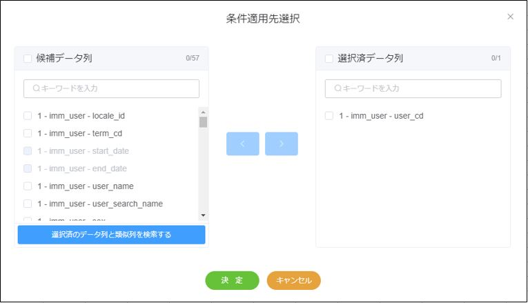Close the 条件適用先選択 dialog with X
Image resolution: width=528 pixels, height=303 pixels.
pos(510,17)
